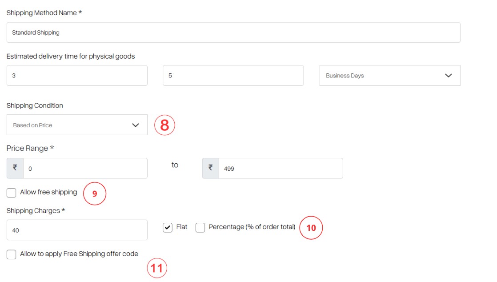Click red annotation marker number 8
Screen dimensions: 497x282
pyautogui.click(x=164, y=125)
